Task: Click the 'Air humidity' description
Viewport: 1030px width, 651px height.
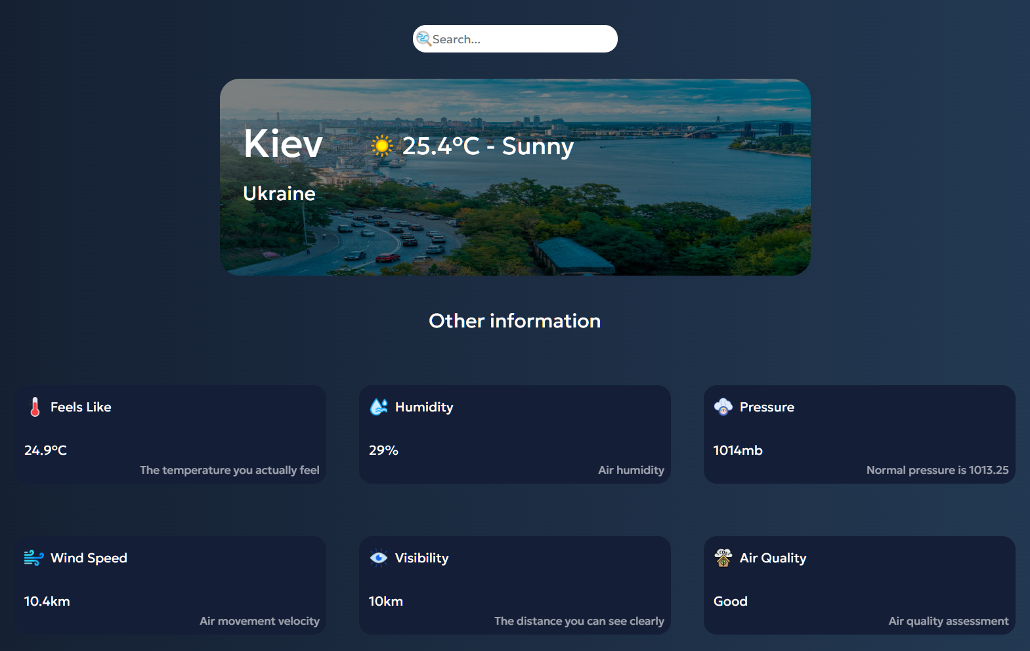Action: (631, 470)
